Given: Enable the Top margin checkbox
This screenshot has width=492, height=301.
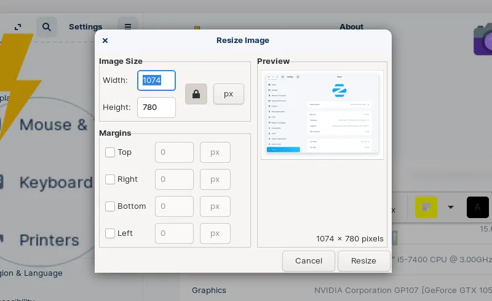Looking at the screenshot, I should pos(110,152).
